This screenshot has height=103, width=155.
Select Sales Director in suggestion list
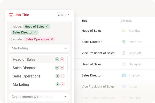[x=24, y=68]
